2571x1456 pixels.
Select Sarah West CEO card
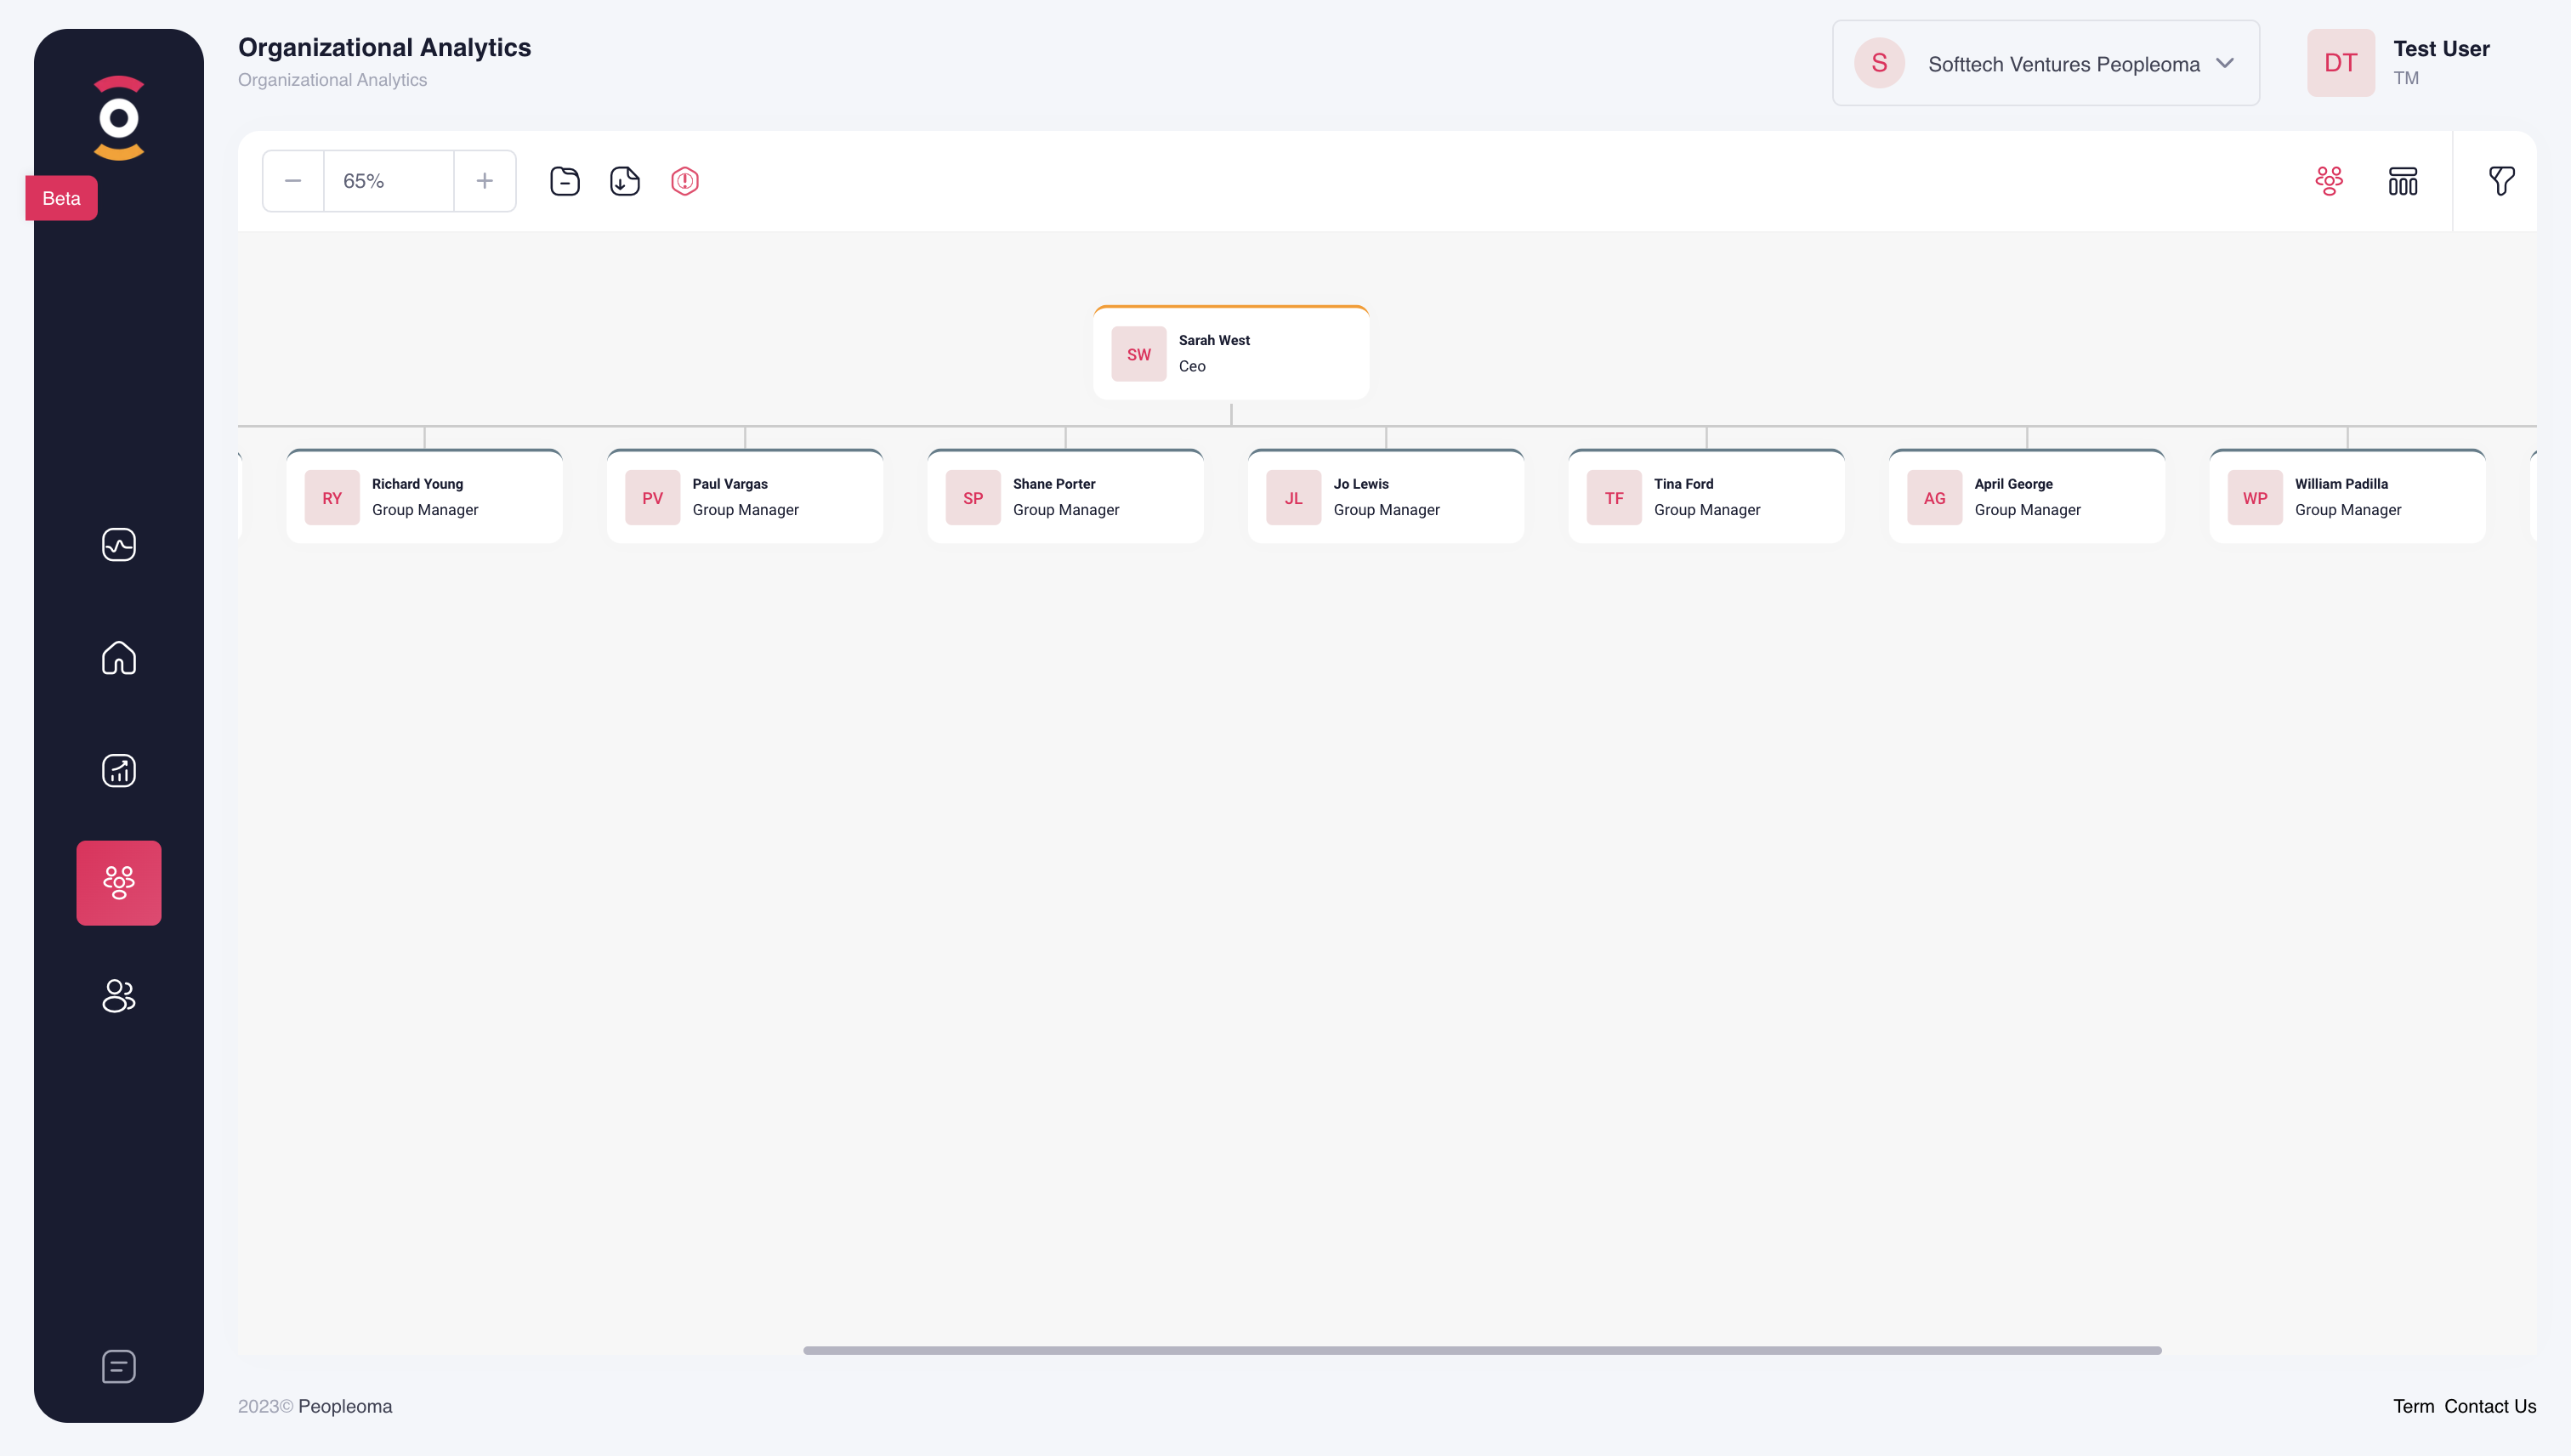coord(1231,353)
